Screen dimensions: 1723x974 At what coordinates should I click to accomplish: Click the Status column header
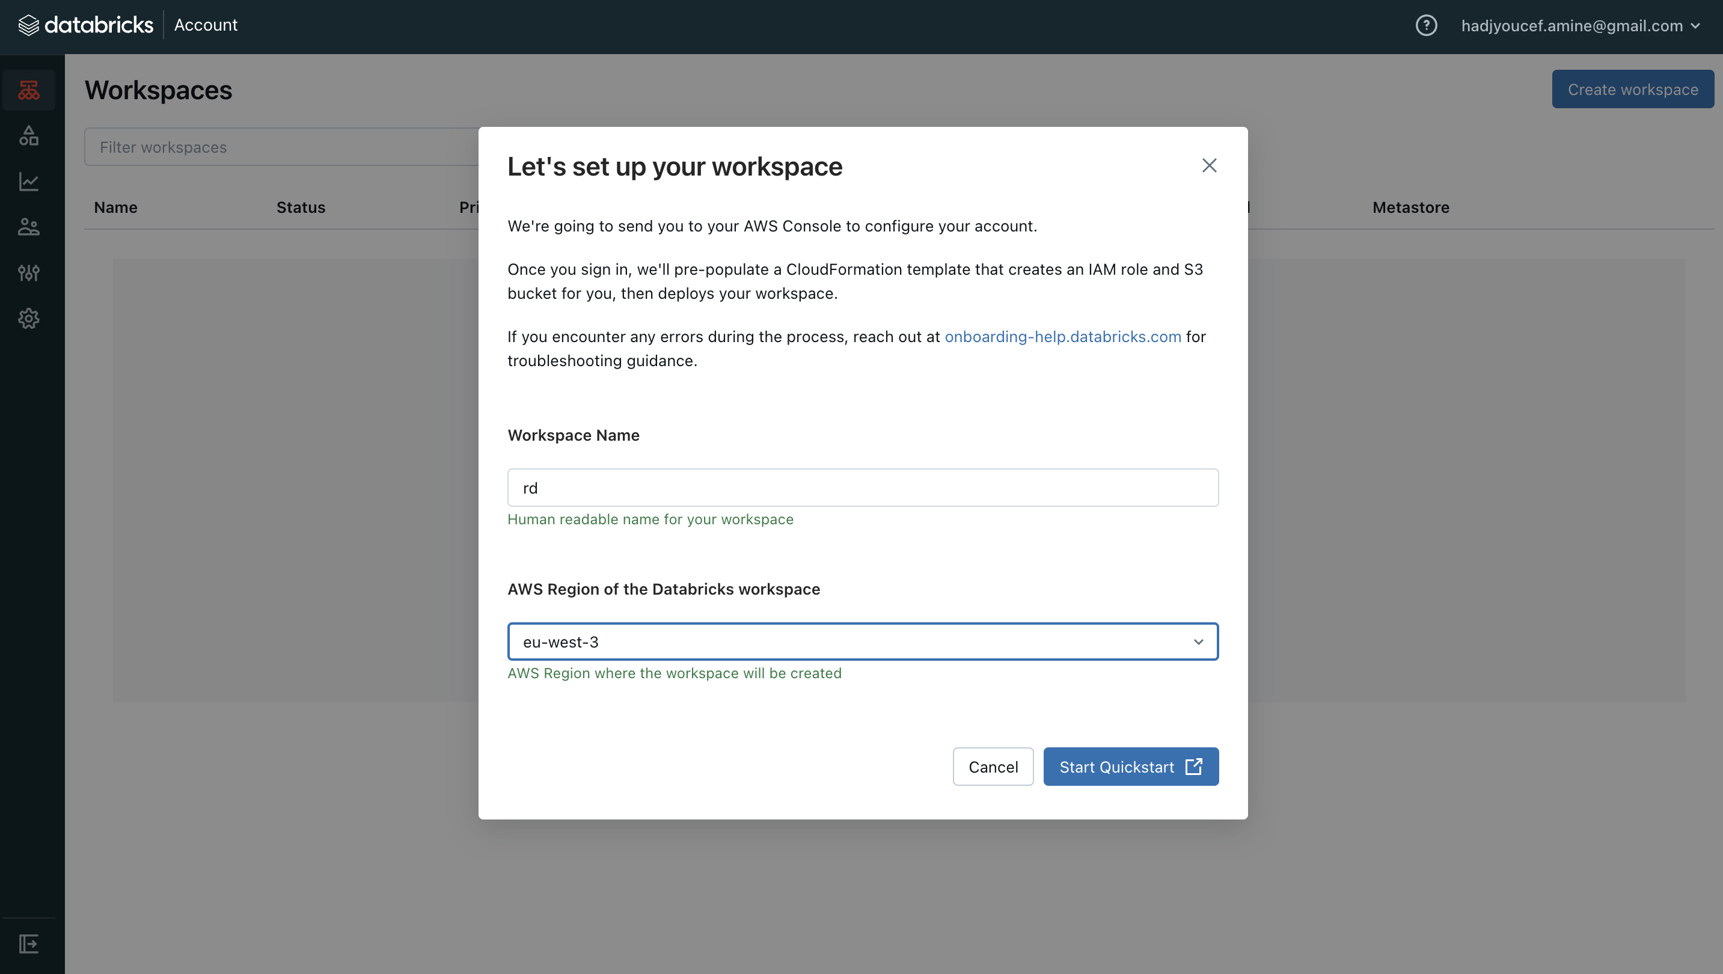[301, 207]
